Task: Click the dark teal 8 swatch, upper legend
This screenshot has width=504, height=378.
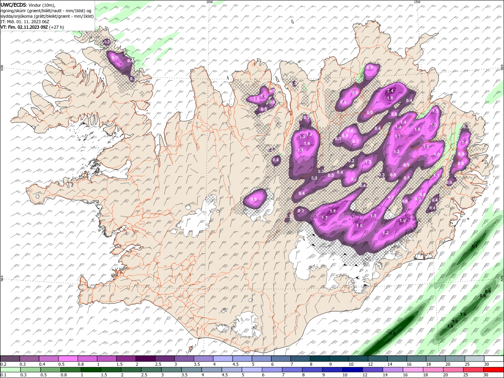Action: pyautogui.click(x=319, y=359)
